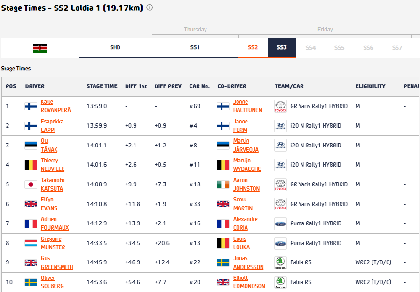Image resolution: width=420 pixels, height=292 pixels.
Task: Click Hyundai logo in Neuville row
Action: [x=280, y=165]
